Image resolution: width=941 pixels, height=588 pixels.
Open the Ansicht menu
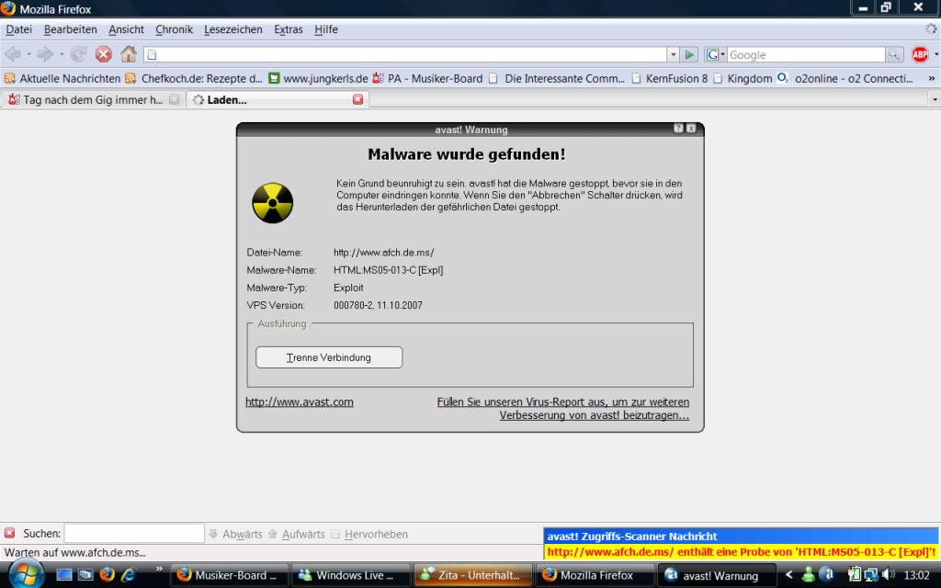pos(126,29)
